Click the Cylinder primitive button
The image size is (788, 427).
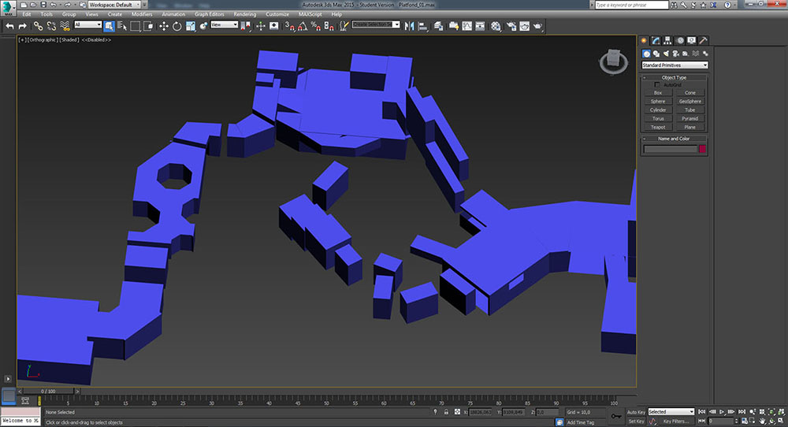[x=658, y=110]
